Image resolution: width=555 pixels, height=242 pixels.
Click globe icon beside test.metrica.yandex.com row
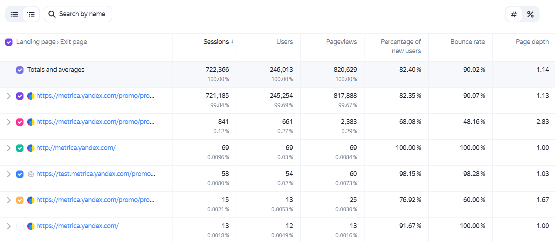point(31,174)
